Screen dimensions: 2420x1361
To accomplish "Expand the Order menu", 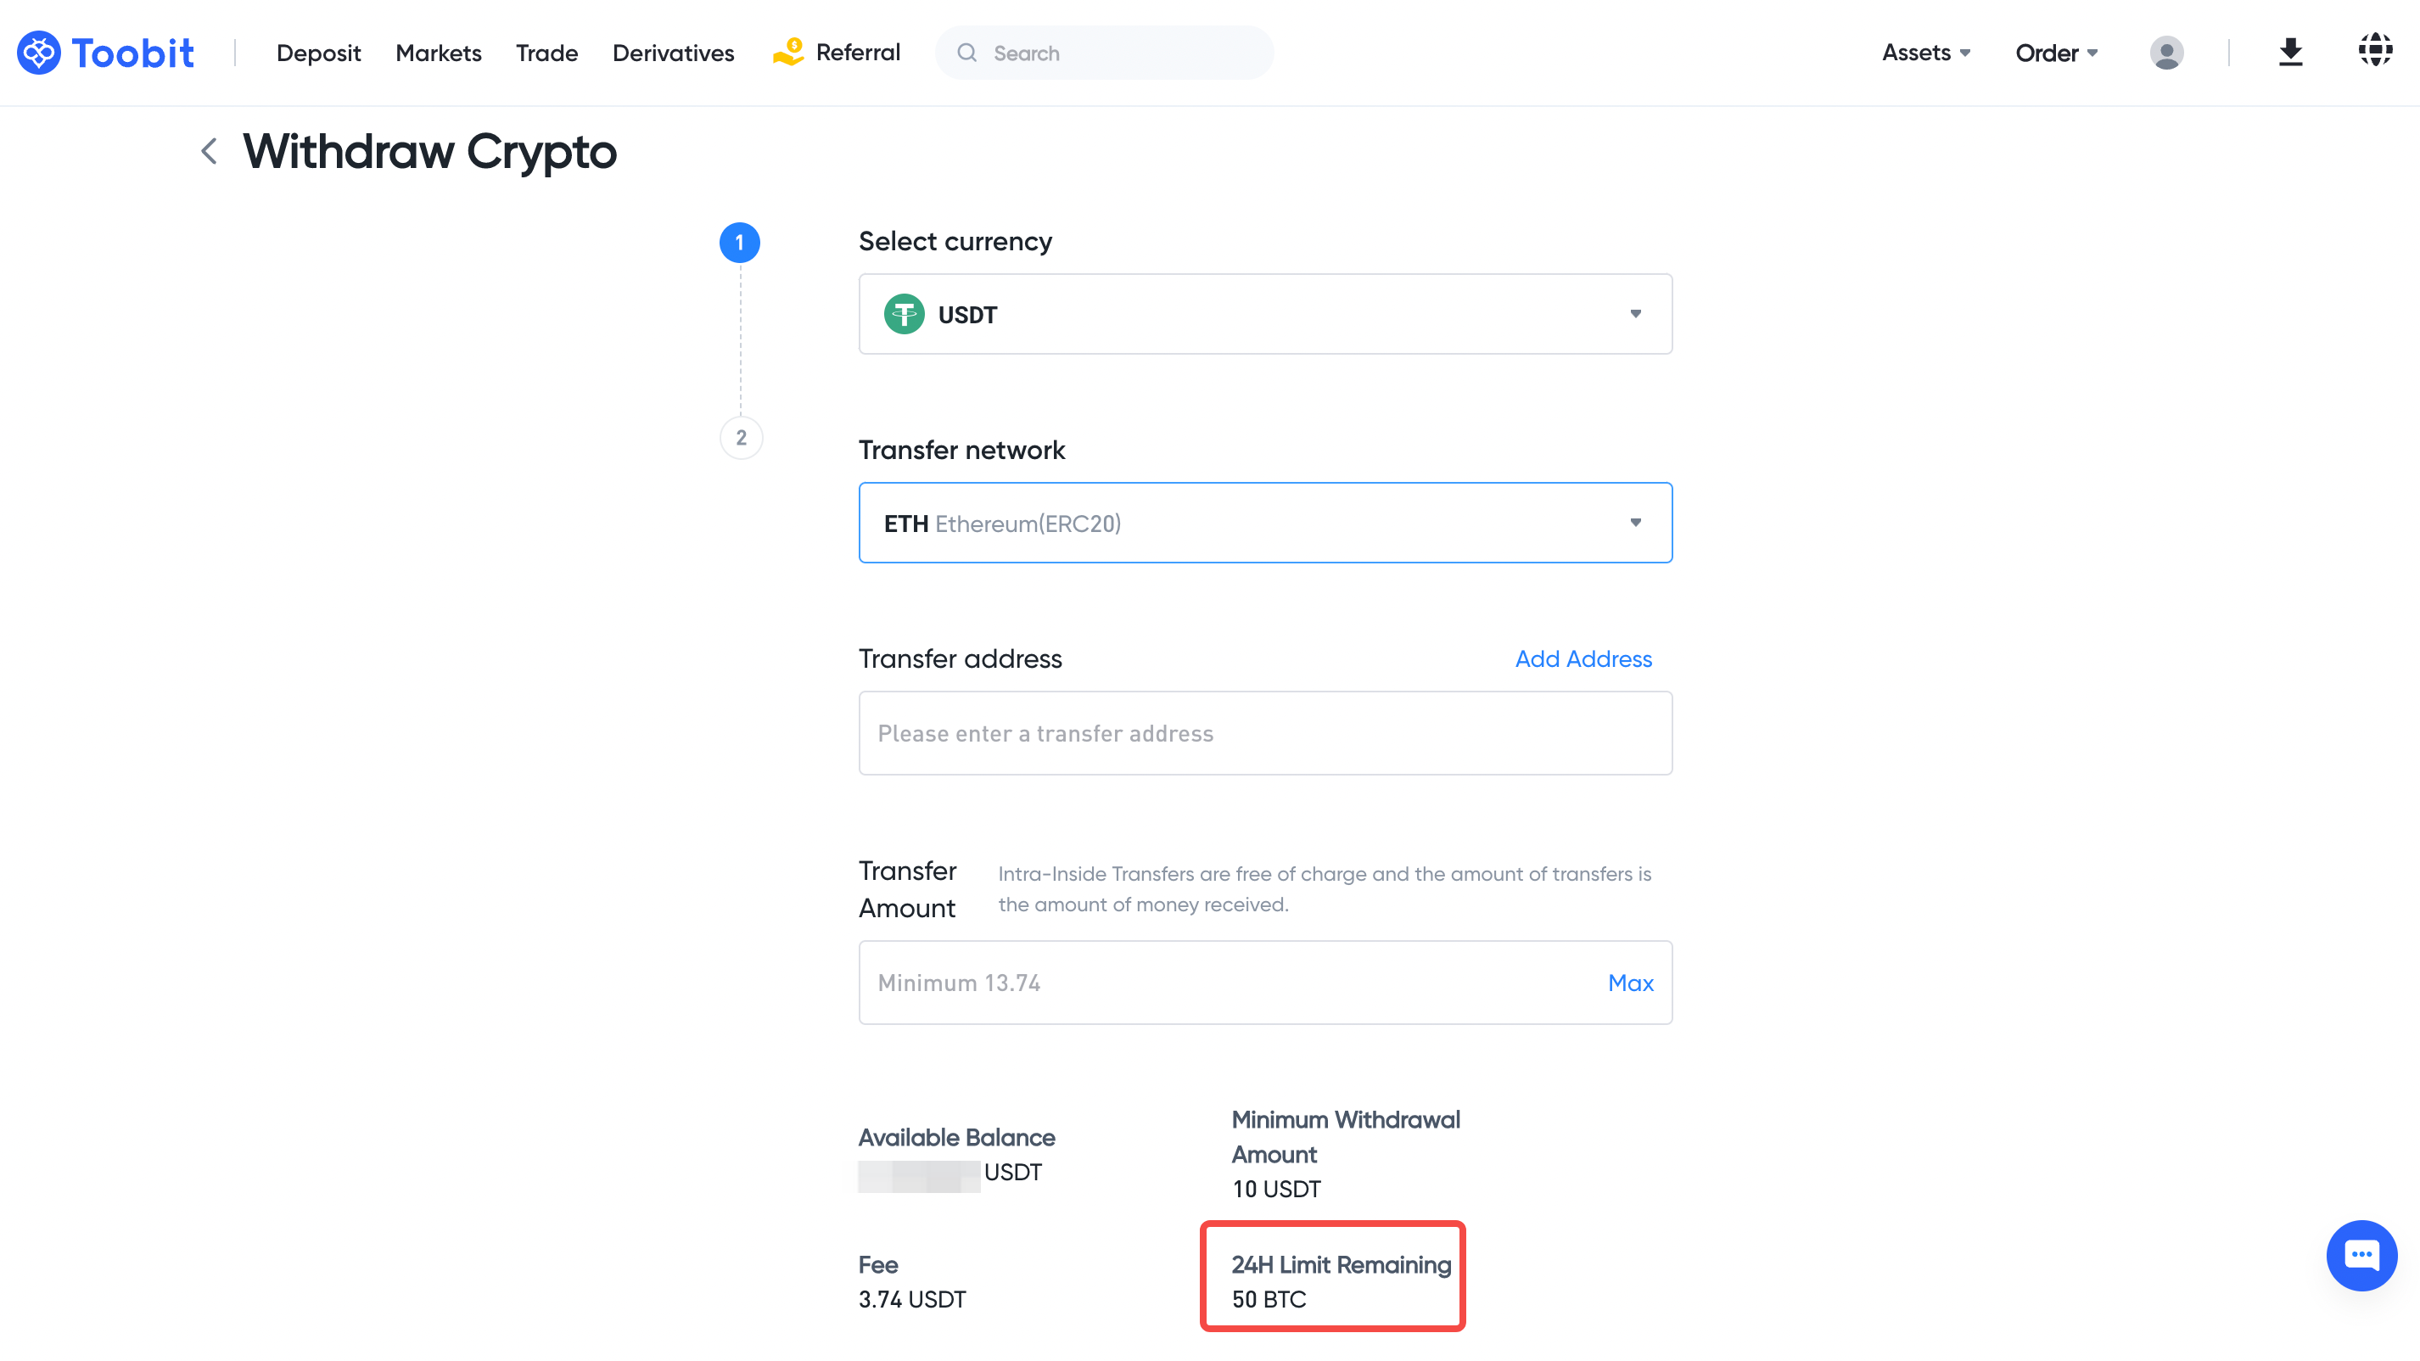I will 2055,53.
